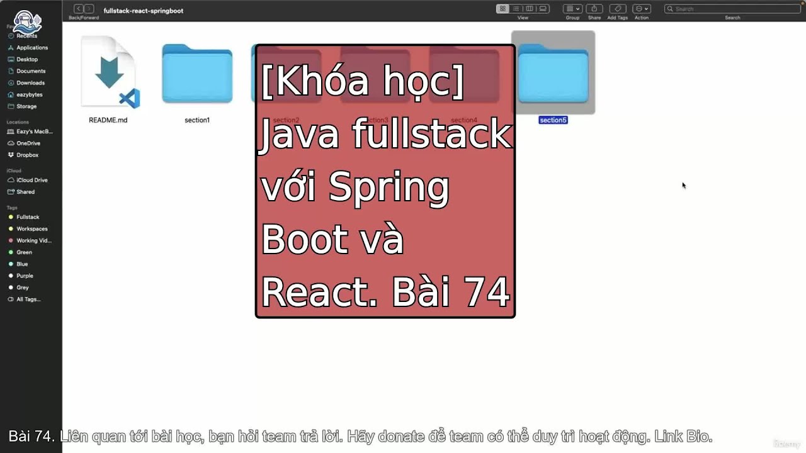Filter by the Fullstack tag

(23, 217)
